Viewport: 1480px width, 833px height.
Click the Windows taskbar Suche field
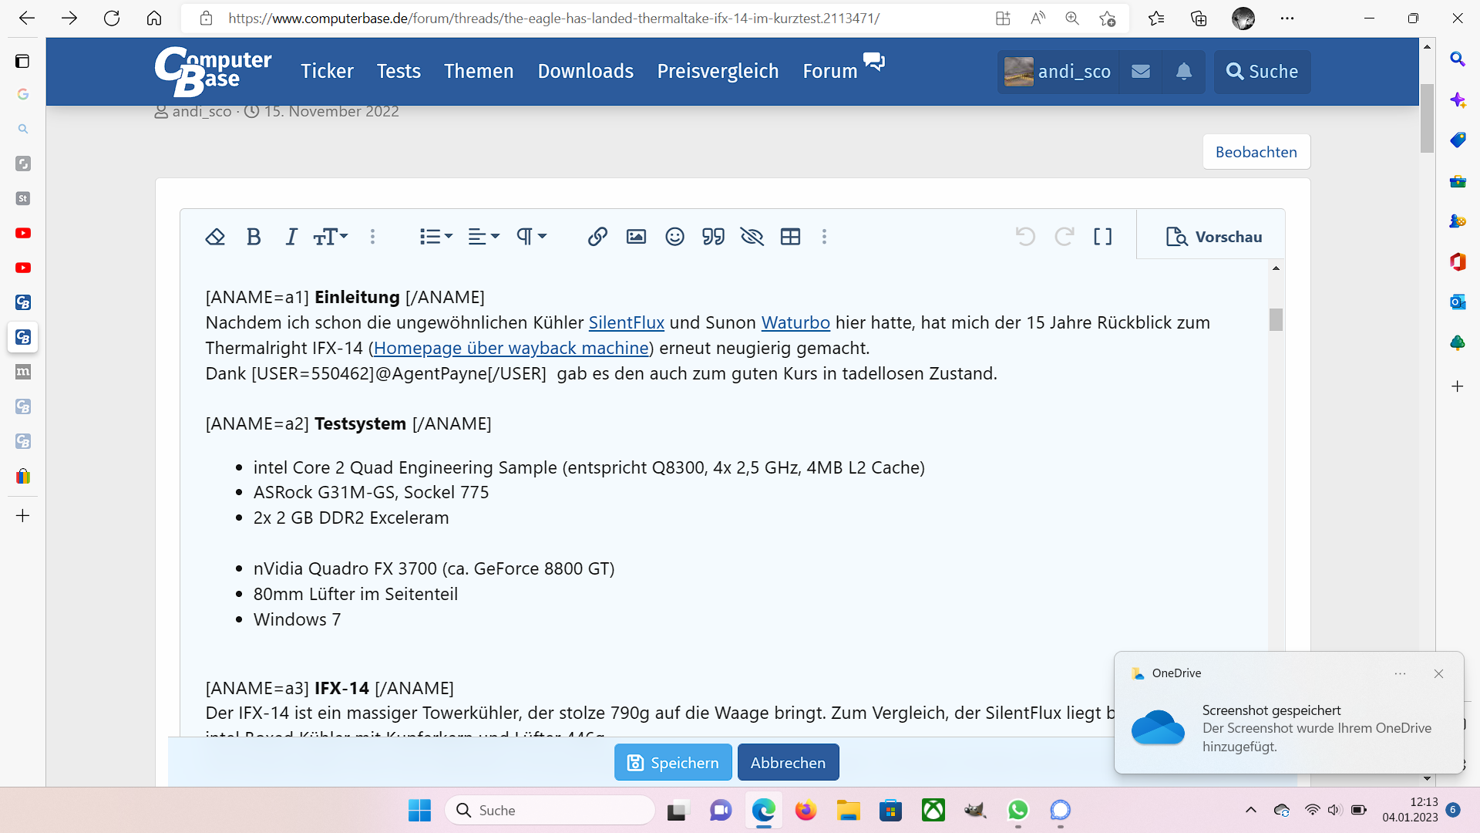click(x=551, y=811)
